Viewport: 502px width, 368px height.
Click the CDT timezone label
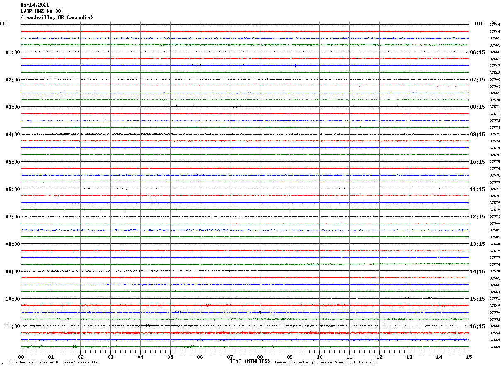click(x=4, y=24)
